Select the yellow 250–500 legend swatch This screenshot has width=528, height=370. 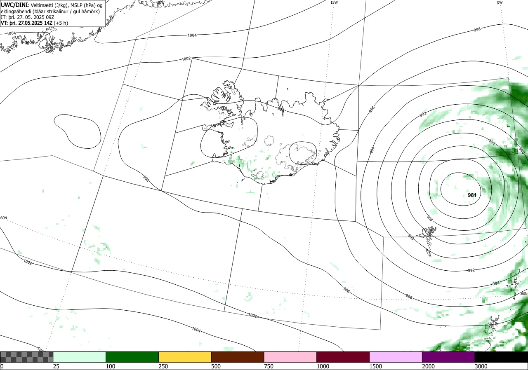click(185, 357)
